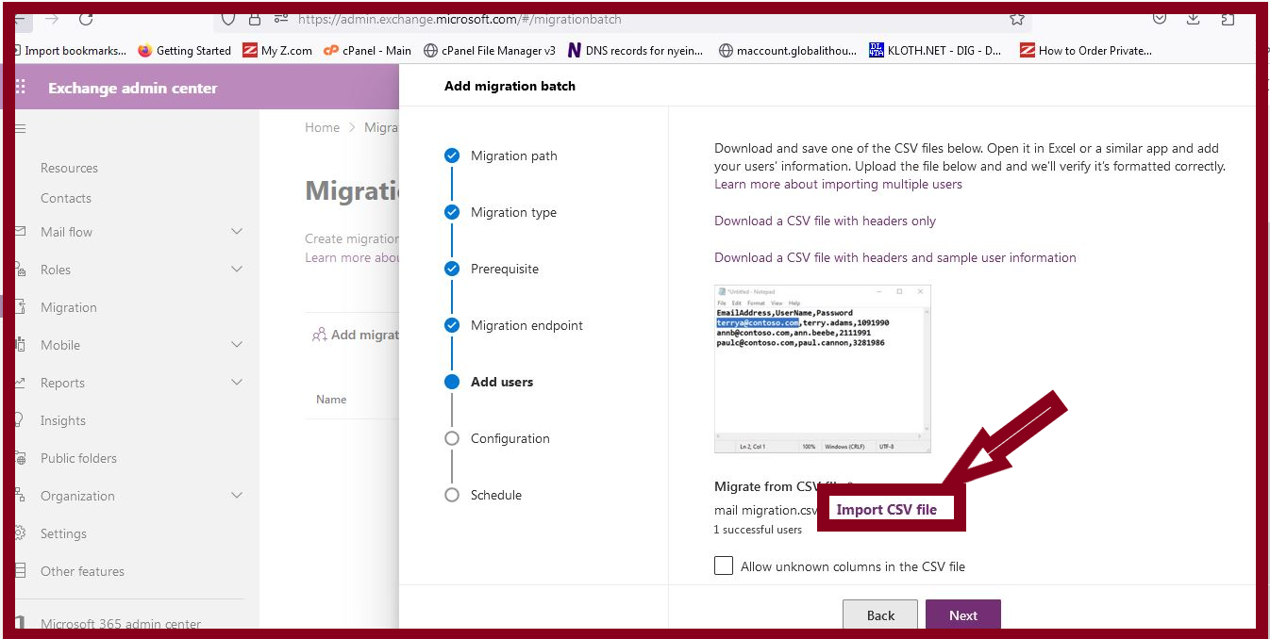Open Other features in the sidebar

pos(82,571)
